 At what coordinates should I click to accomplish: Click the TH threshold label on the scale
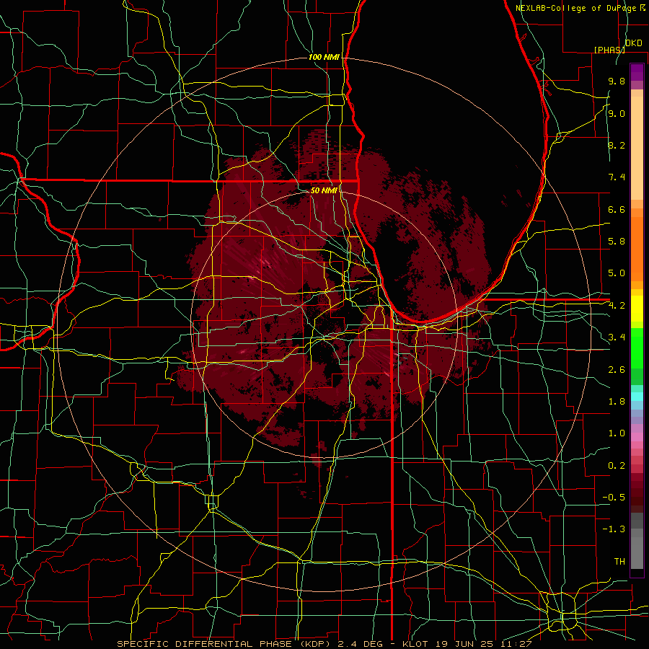(x=619, y=562)
